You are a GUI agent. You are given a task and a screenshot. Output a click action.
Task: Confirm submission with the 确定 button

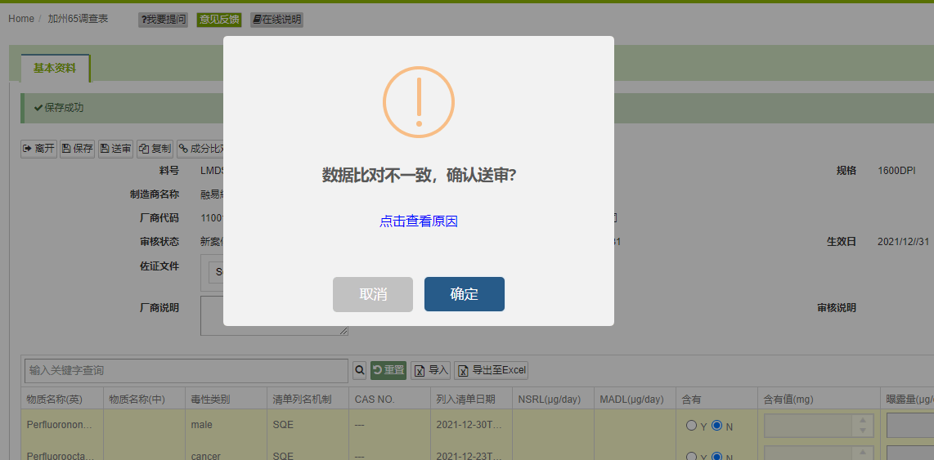464,294
